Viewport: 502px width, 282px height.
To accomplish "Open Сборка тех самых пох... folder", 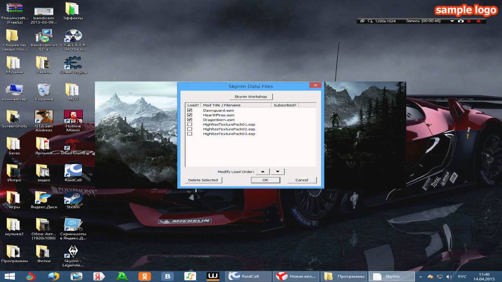I will point(15,40).
